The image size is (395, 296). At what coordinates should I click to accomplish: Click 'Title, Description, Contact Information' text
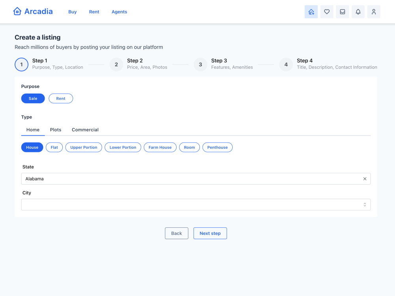pos(337,67)
